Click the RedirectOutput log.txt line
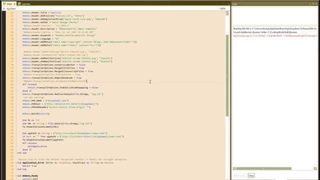The image size is (320, 180). pos(63,94)
